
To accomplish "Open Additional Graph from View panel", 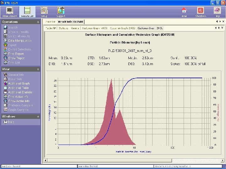I will point(19,84).
